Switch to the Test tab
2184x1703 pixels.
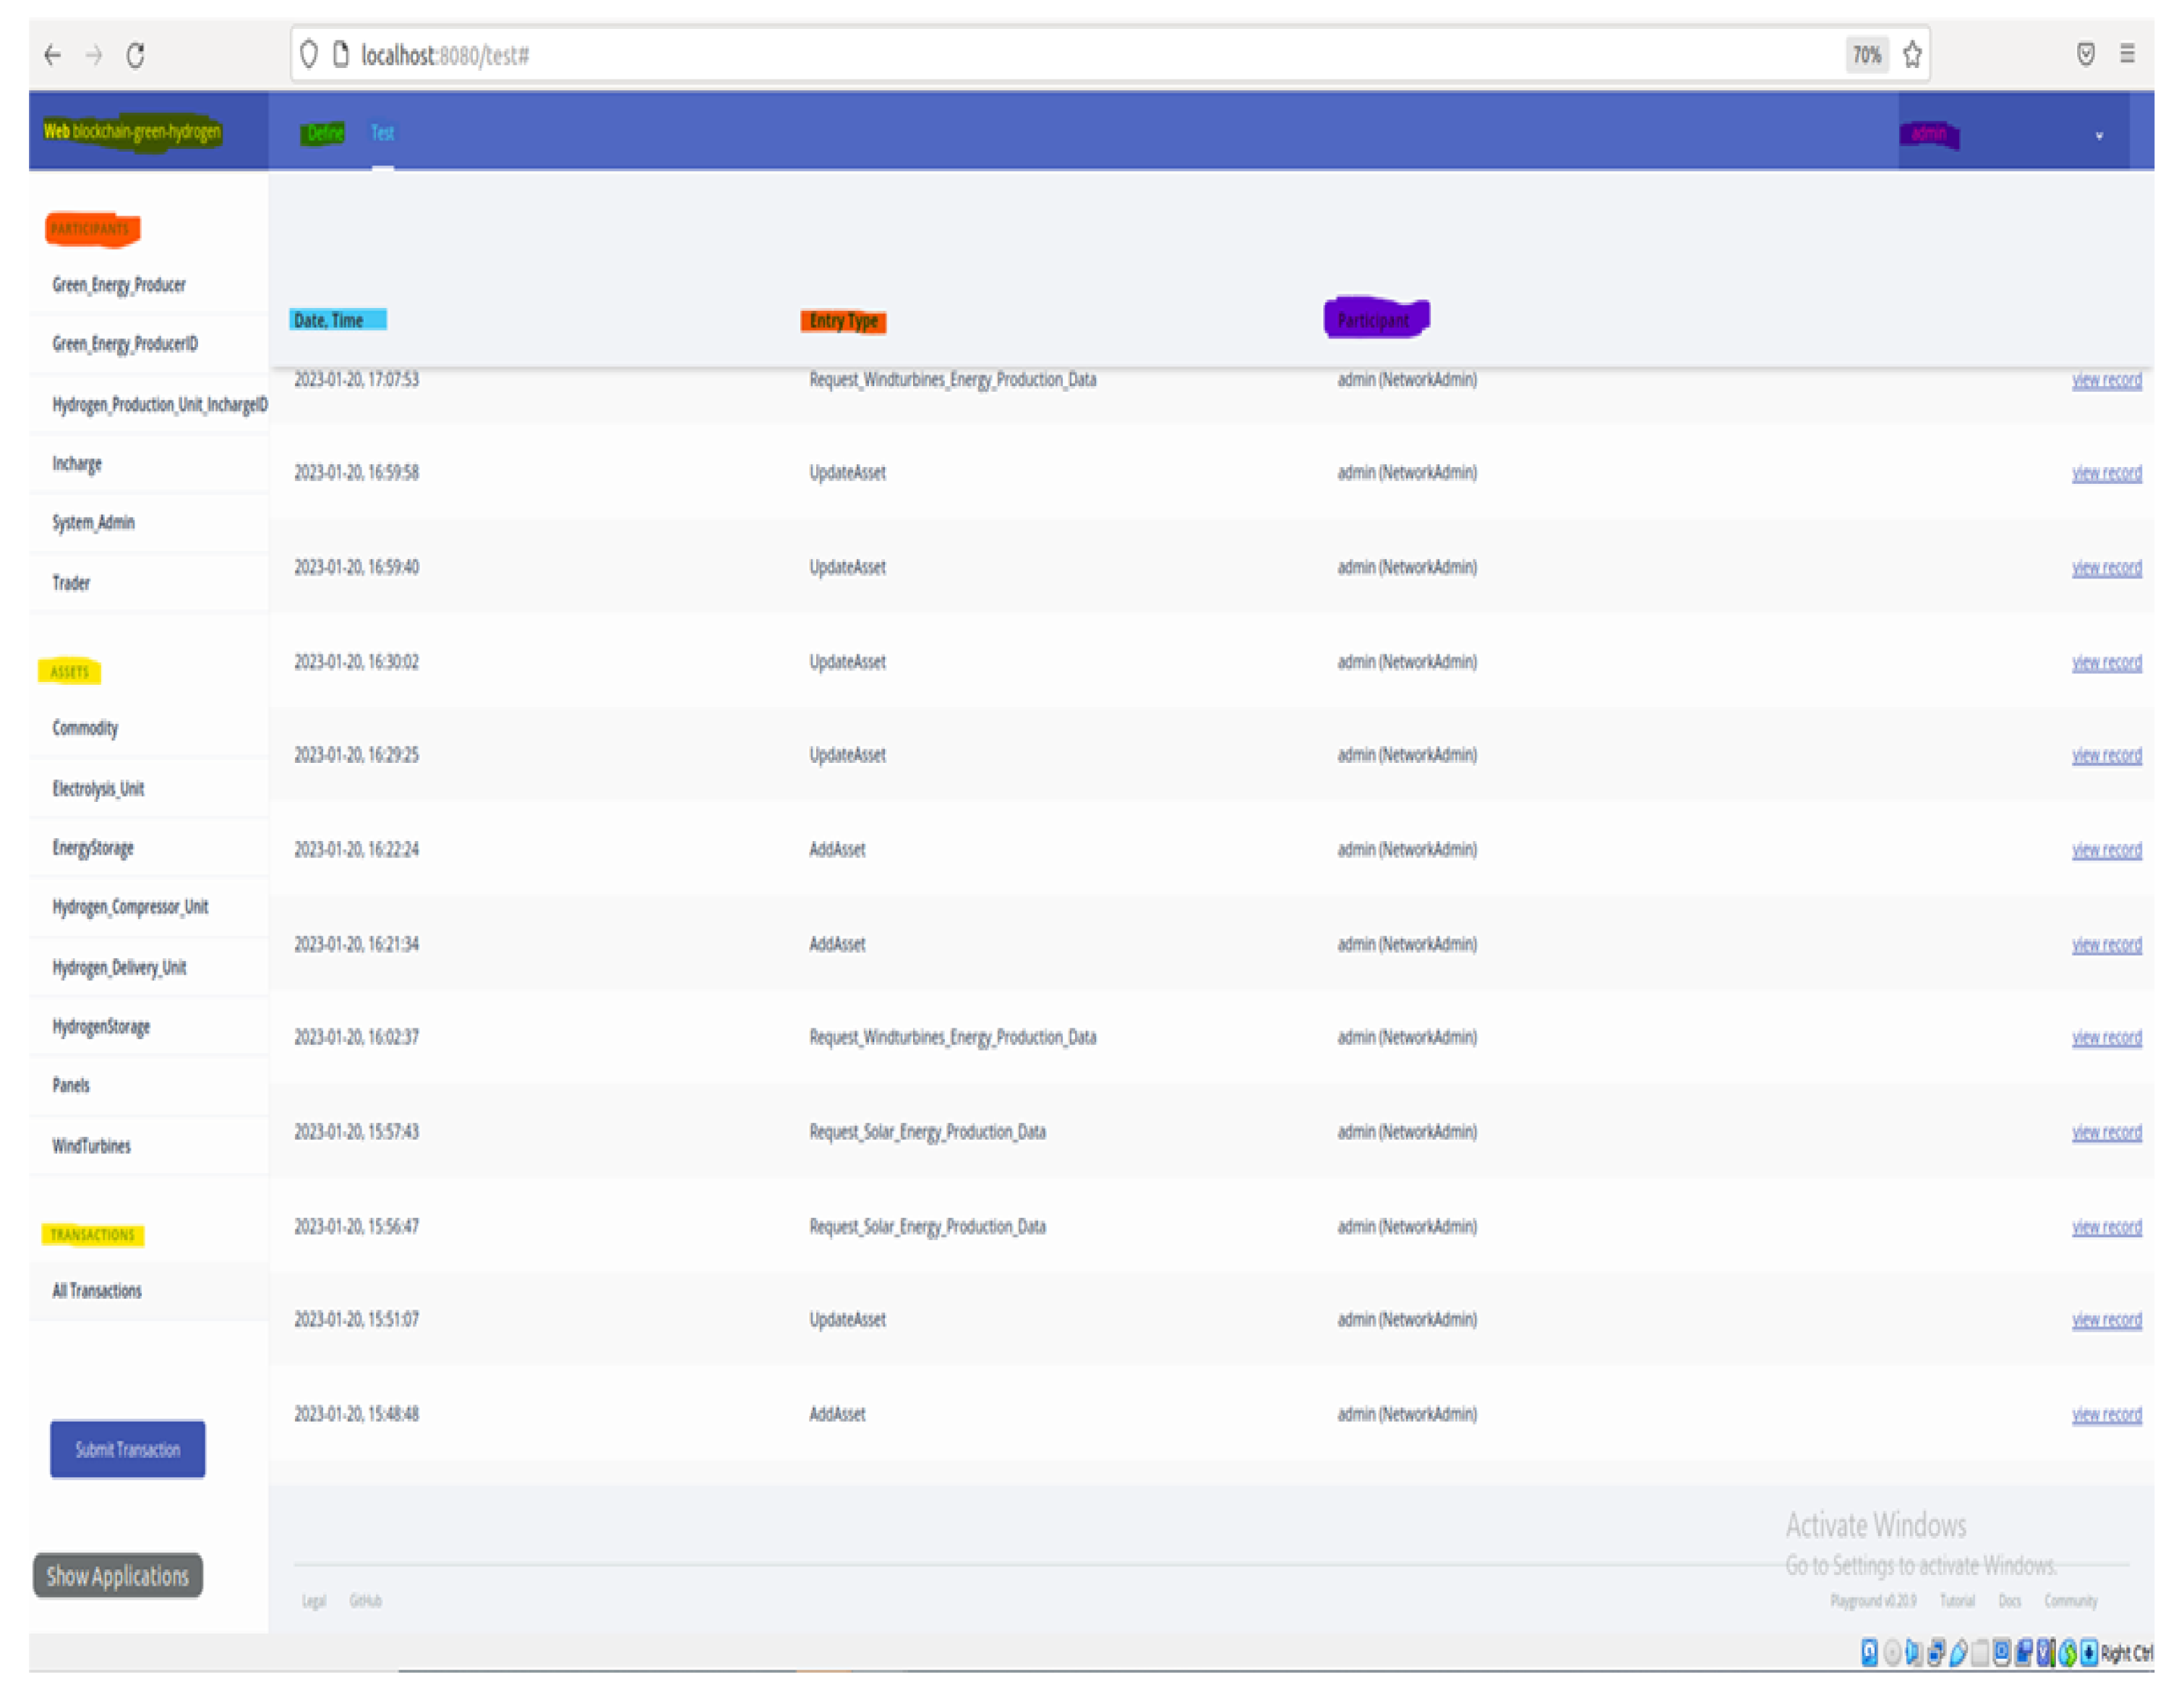(x=382, y=133)
